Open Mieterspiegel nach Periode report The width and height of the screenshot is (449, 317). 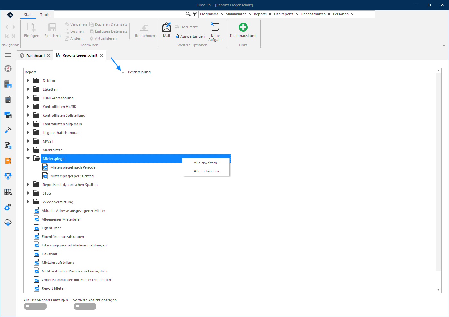click(x=73, y=167)
